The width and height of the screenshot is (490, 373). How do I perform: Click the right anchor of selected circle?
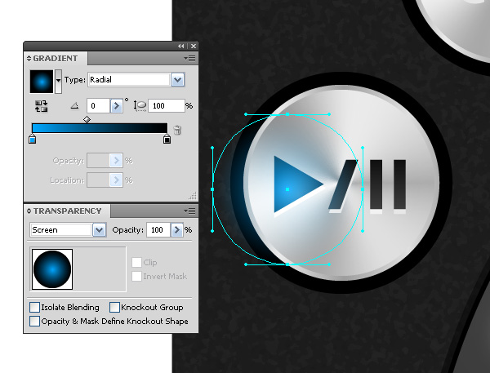(363, 189)
